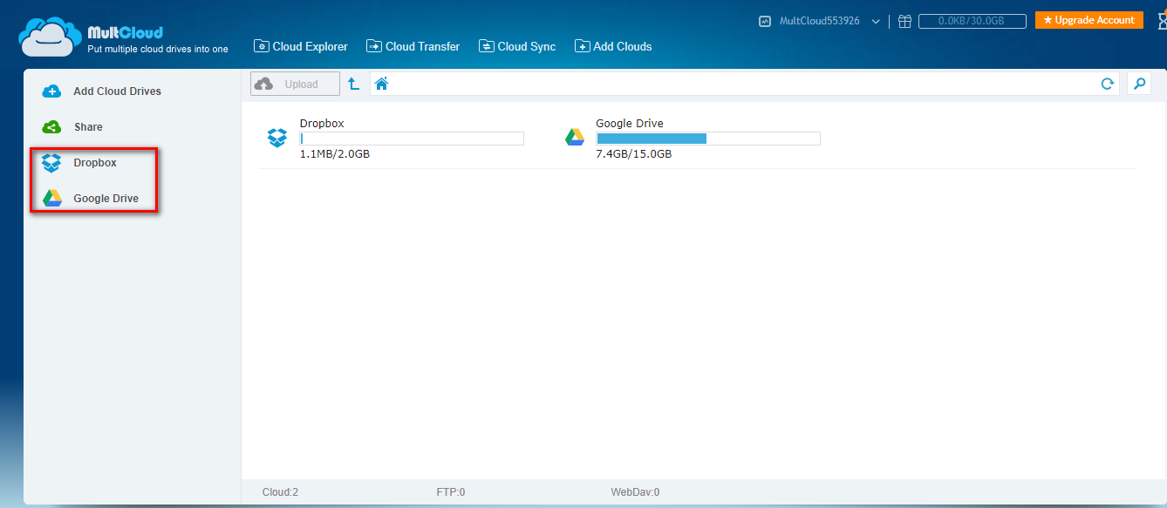The width and height of the screenshot is (1167, 508).
Task: Click the Add Cloud Drives cloud-plus icon
Action: [x=51, y=91]
